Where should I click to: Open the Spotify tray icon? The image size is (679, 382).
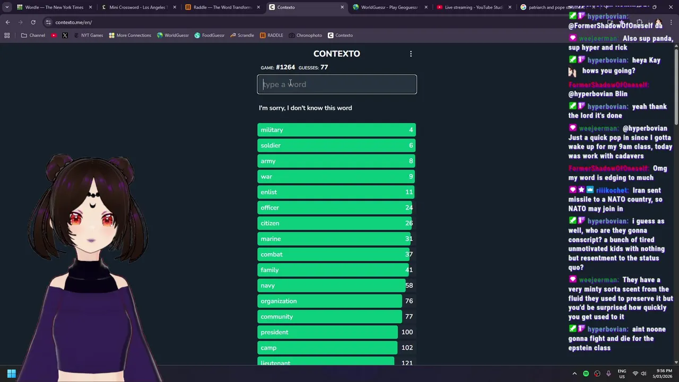coord(586,374)
